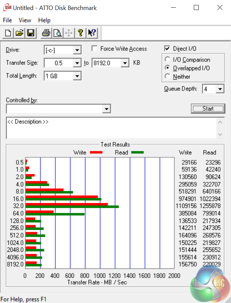Open the Help menu
This screenshot has width=231, height=303.
pyautogui.click(x=44, y=20)
